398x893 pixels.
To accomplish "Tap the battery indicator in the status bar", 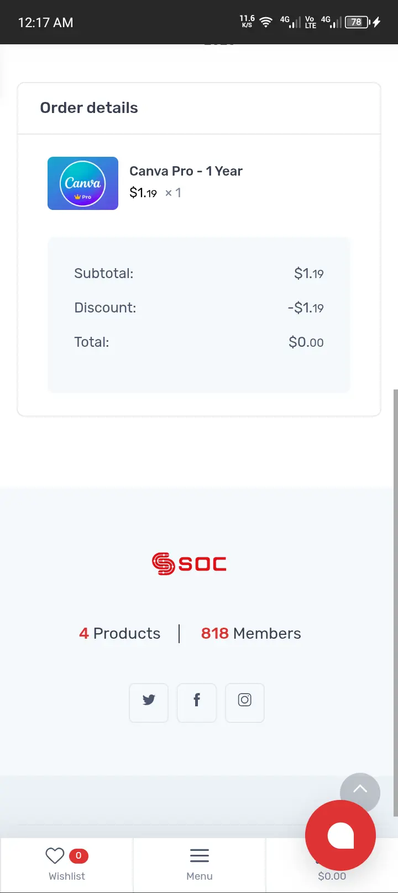I will [358, 22].
